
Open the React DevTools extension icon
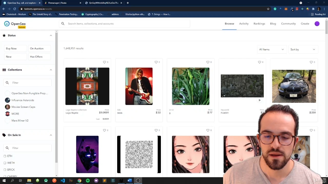coord(302,9)
